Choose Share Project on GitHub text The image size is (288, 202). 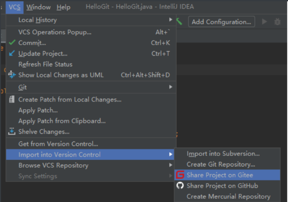(x=222, y=186)
